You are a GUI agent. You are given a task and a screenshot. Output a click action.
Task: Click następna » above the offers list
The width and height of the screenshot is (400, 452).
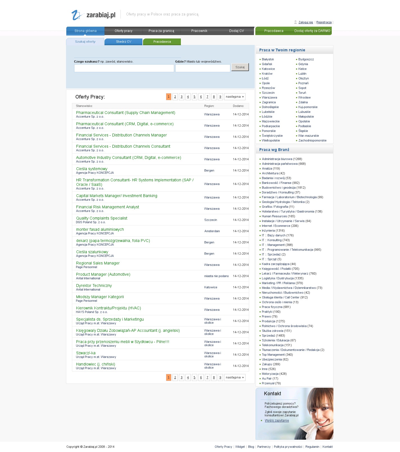pyautogui.click(x=235, y=97)
